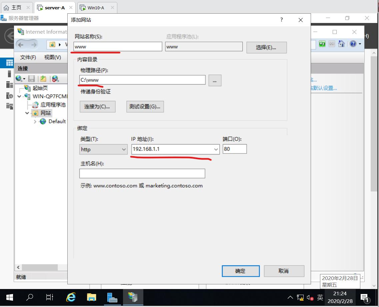Viewport: 379px width, 307px height.
Task: Collapse the 网站 tree node
Action: [x=27, y=113]
